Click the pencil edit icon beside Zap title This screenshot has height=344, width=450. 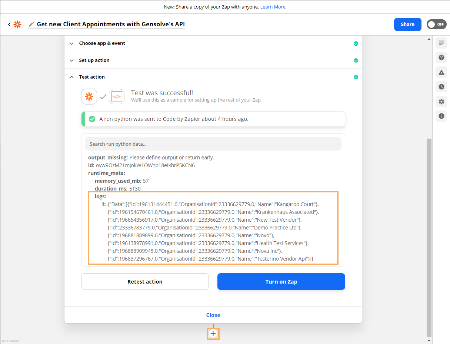pyautogui.click(x=31, y=24)
